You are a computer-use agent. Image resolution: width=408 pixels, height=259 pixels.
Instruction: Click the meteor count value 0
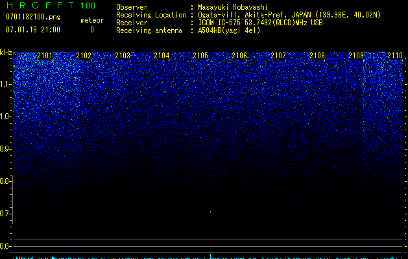[92, 30]
